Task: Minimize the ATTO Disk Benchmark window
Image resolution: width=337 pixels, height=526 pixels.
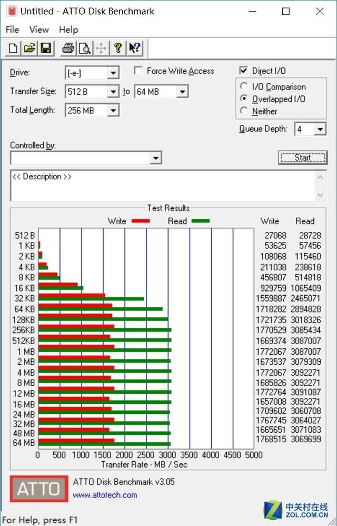Action: [253, 12]
